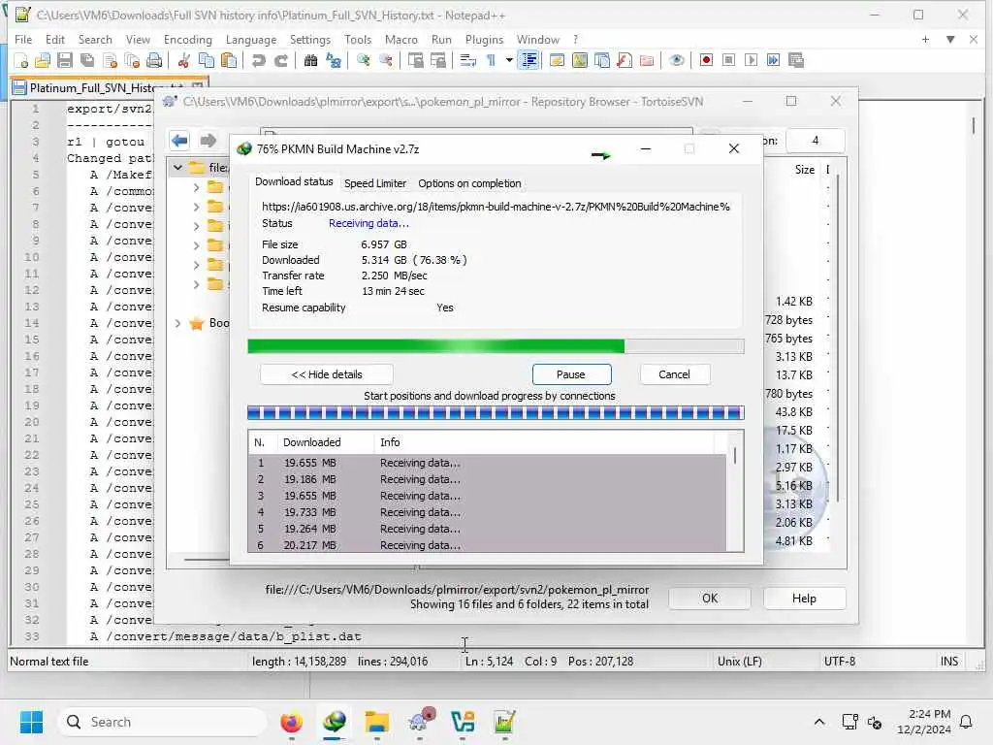Screen dimensions: 993x745
Task: Toggle the Monitoring eye icon
Action: coord(676,61)
